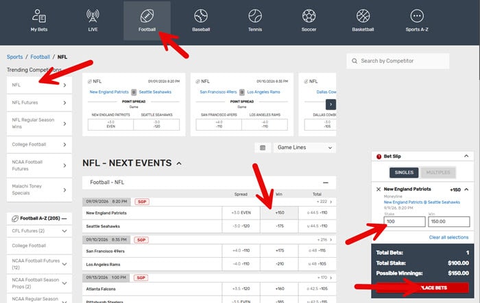Open Patriots @ Seahawks link in bet slip
The width and height of the screenshot is (480, 303).
(422, 202)
